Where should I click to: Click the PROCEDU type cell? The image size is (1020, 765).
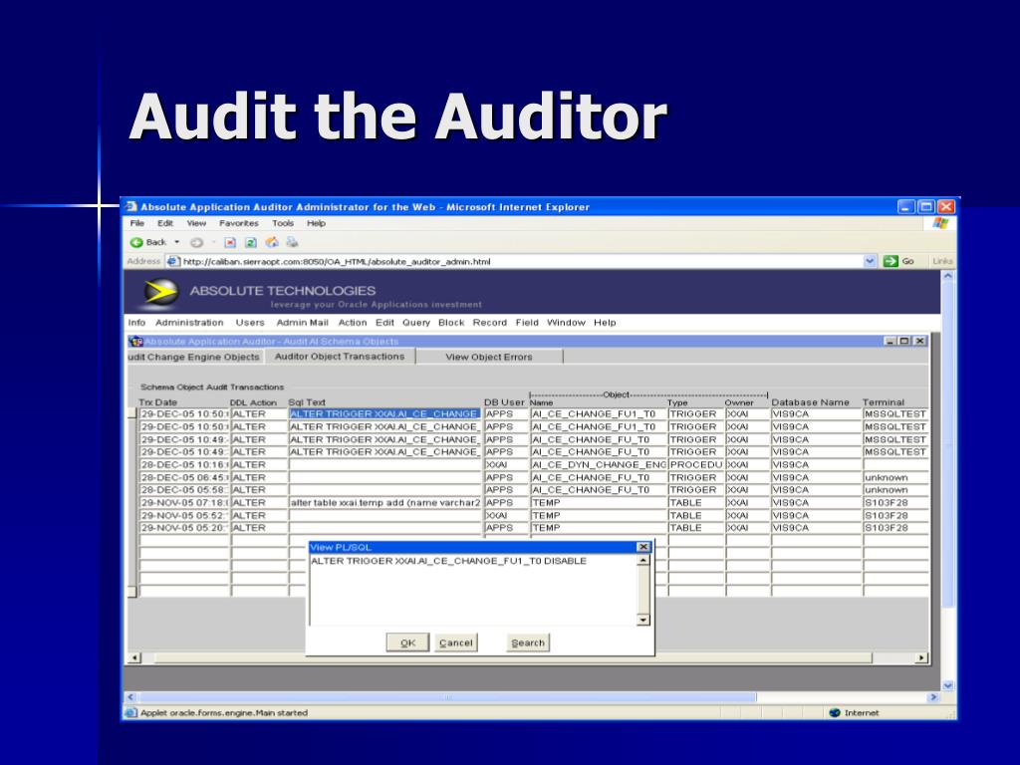[x=696, y=464]
